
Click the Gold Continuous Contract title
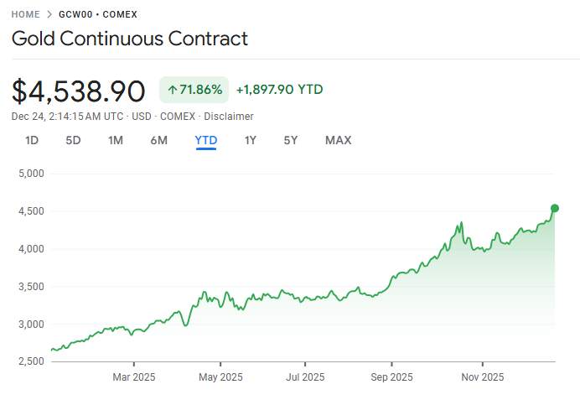pyautogui.click(x=129, y=39)
